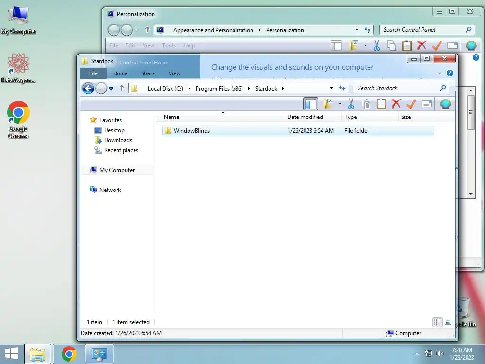Click the Search Control Panel field

(x=427, y=30)
